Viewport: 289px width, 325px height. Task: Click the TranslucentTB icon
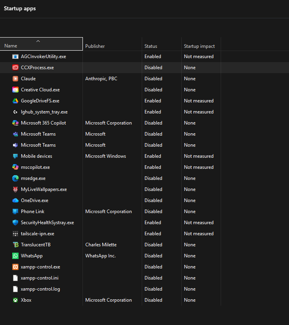coord(16,245)
